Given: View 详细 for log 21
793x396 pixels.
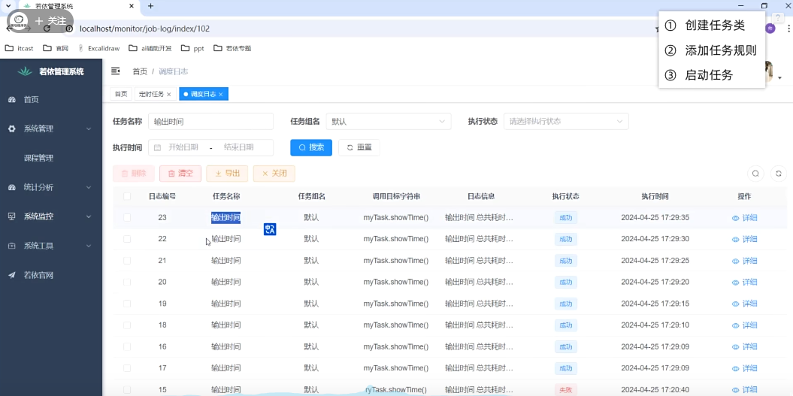Looking at the screenshot, I should 744,261.
